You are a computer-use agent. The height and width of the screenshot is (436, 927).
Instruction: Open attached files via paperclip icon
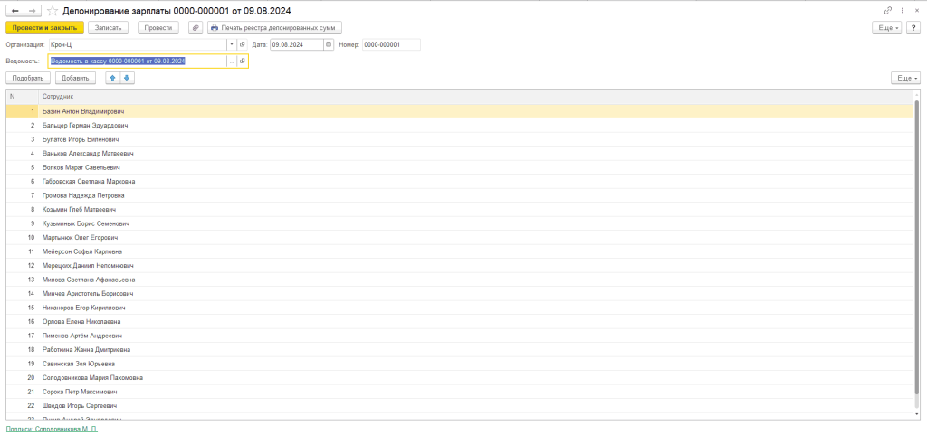point(196,28)
